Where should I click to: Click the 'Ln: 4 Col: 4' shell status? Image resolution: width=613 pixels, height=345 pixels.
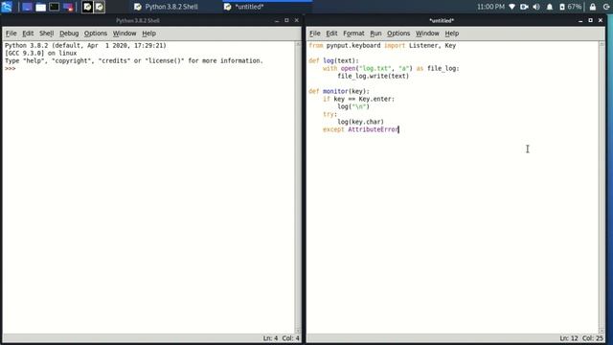tap(281, 338)
